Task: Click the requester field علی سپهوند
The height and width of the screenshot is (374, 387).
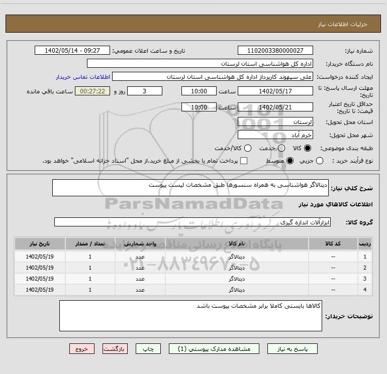Action: pos(213,77)
